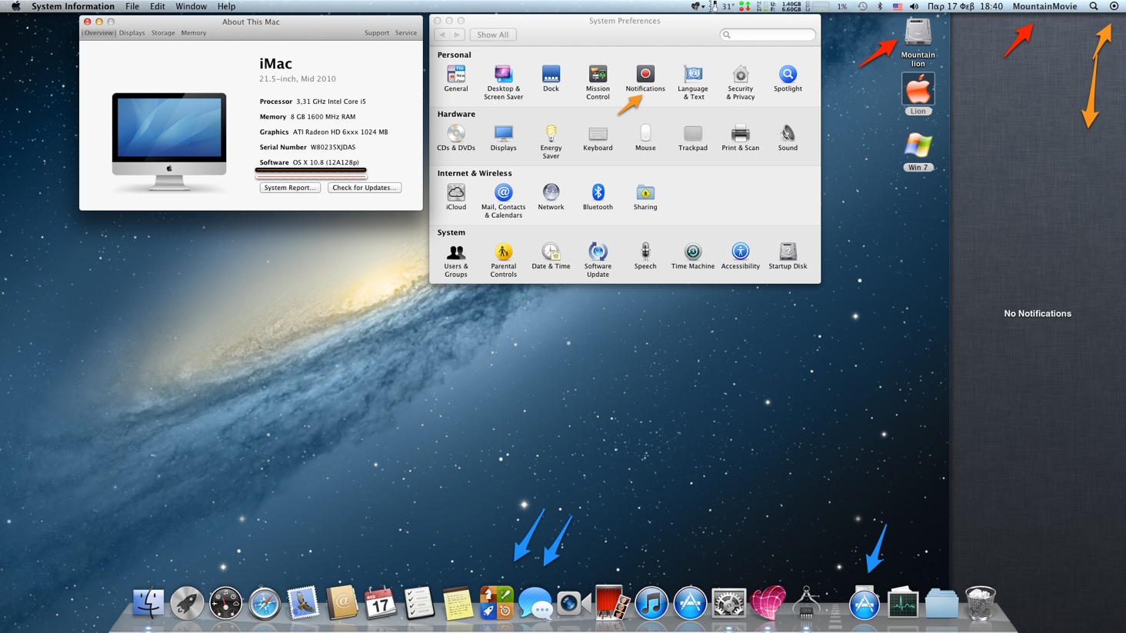
Task: Switch to Memory tab in About This Mac
Action: click(193, 33)
